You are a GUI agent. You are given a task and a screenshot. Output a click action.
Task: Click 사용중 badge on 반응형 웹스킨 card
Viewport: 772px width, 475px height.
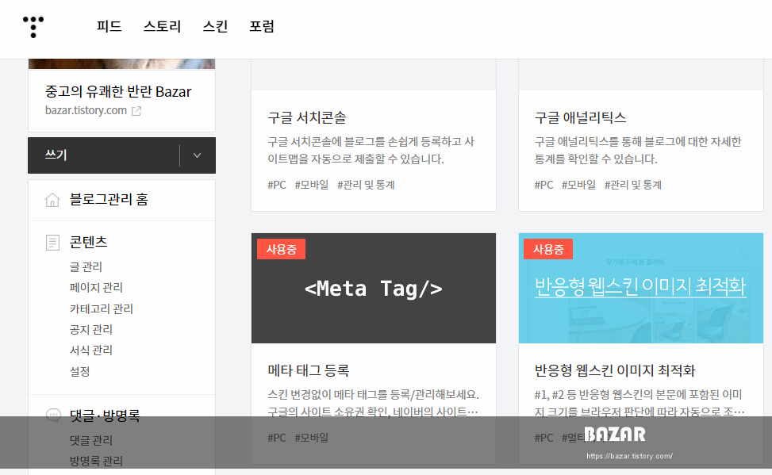coord(548,249)
